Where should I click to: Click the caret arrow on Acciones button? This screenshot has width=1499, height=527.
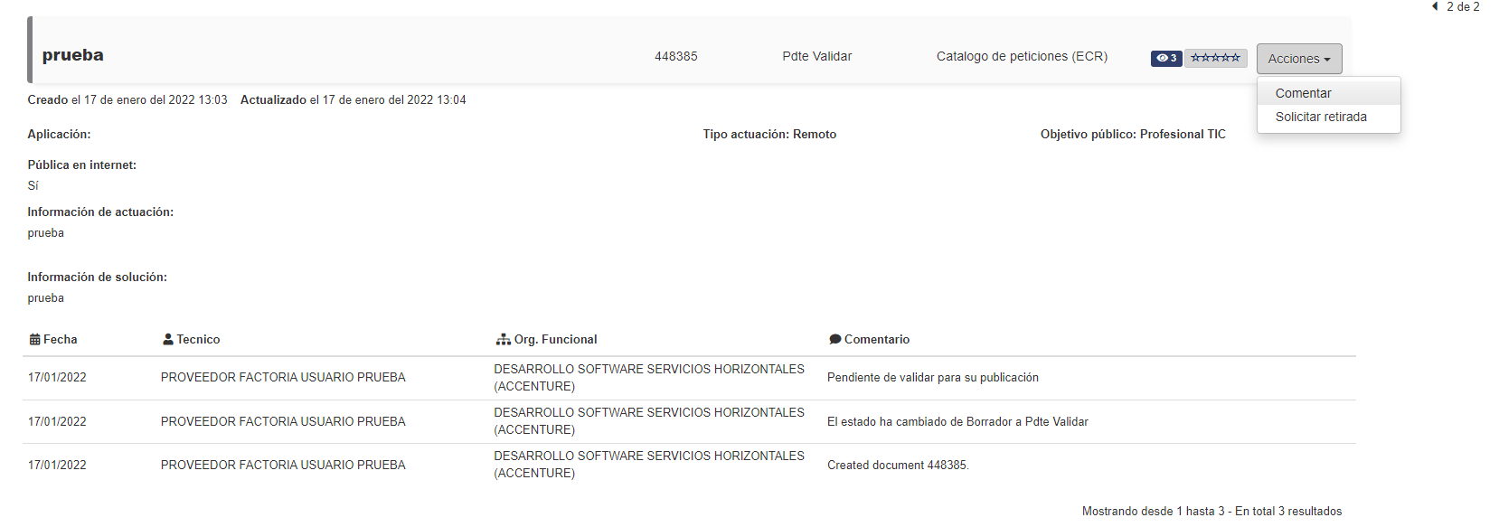click(x=1327, y=60)
